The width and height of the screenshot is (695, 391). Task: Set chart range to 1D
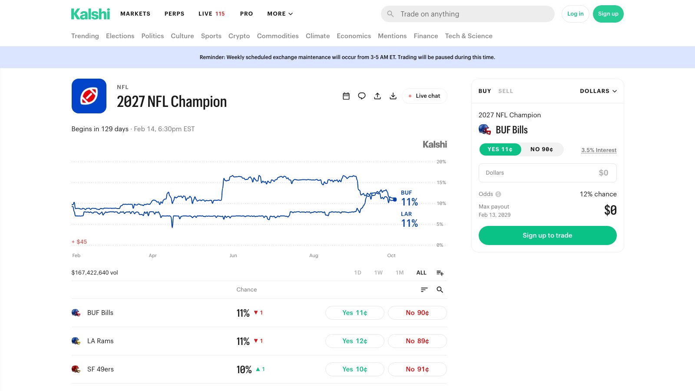click(x=357, y=273)
